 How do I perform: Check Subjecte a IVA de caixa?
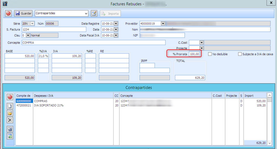point(240,54)
